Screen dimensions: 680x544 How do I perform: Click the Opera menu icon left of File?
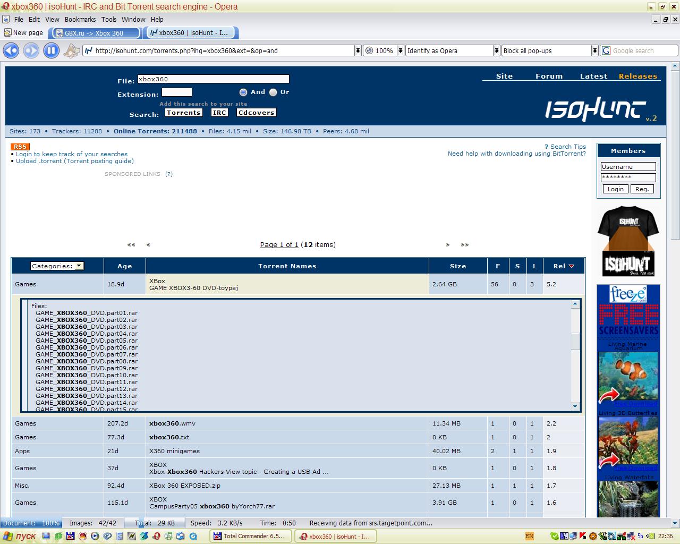coord(6,20)
